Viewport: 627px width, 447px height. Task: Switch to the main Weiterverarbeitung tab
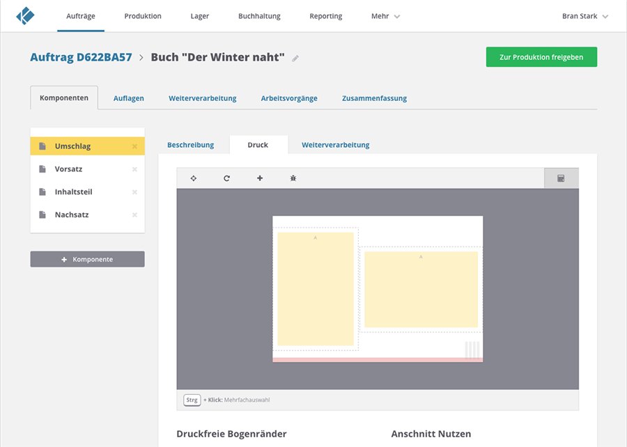pyautogui.click(x=202, y=98)
